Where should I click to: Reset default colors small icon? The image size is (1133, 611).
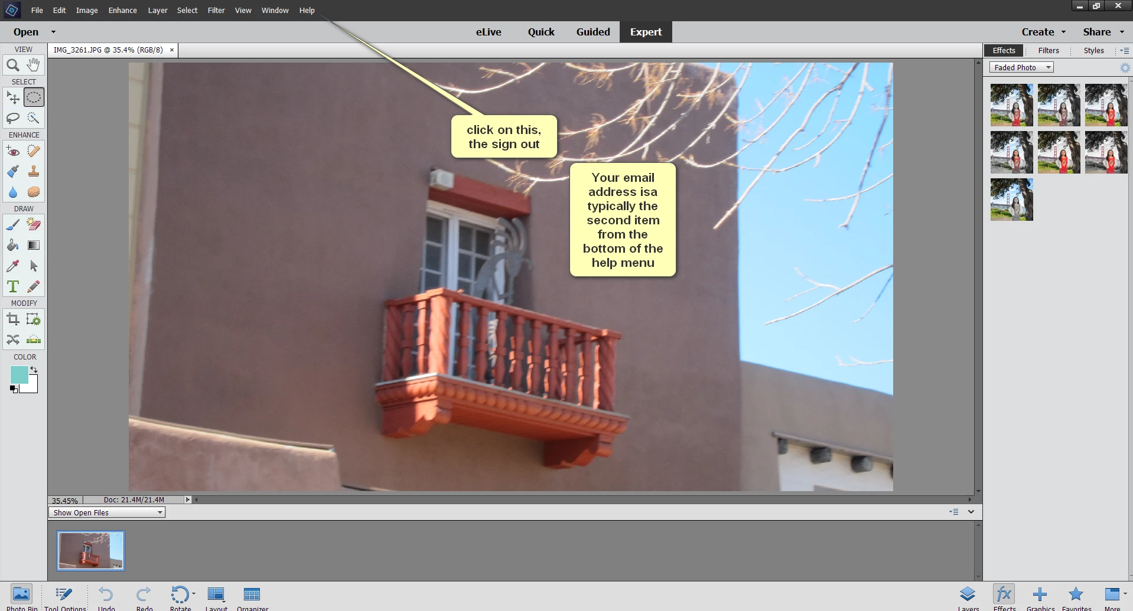click(14, 388)
